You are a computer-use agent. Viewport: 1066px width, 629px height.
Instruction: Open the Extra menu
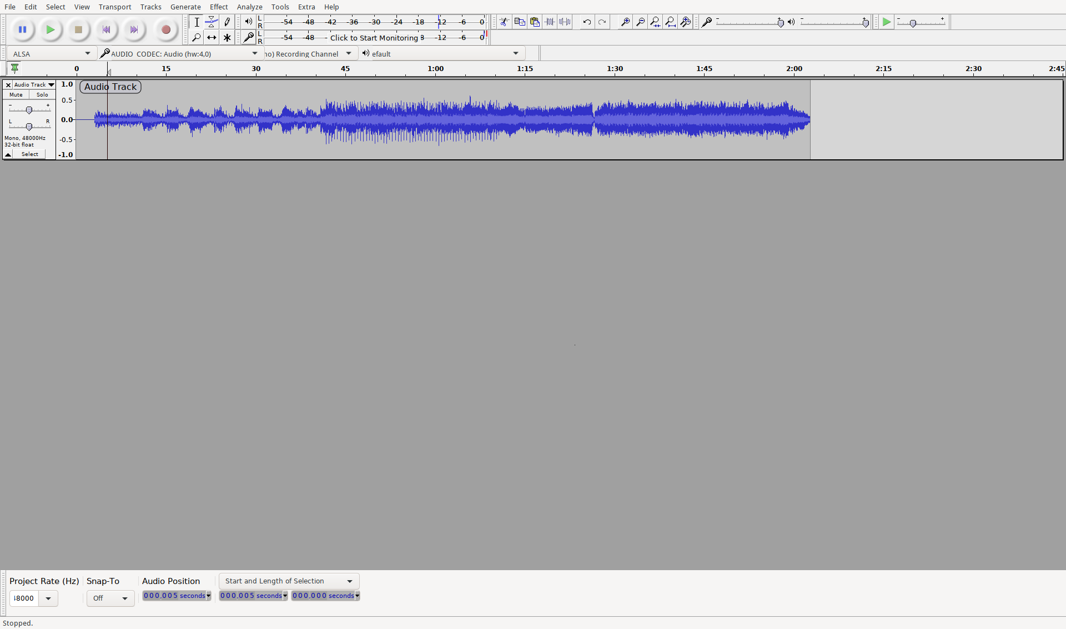pyautogui.click(x=306, y=7)
